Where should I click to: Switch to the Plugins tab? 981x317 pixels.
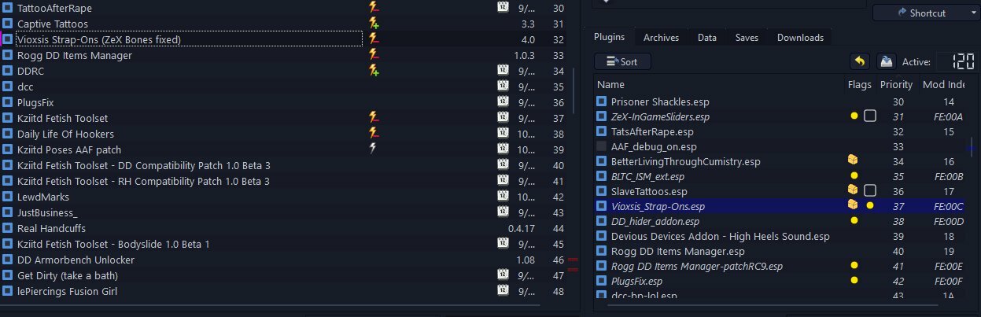coord(609,37)
